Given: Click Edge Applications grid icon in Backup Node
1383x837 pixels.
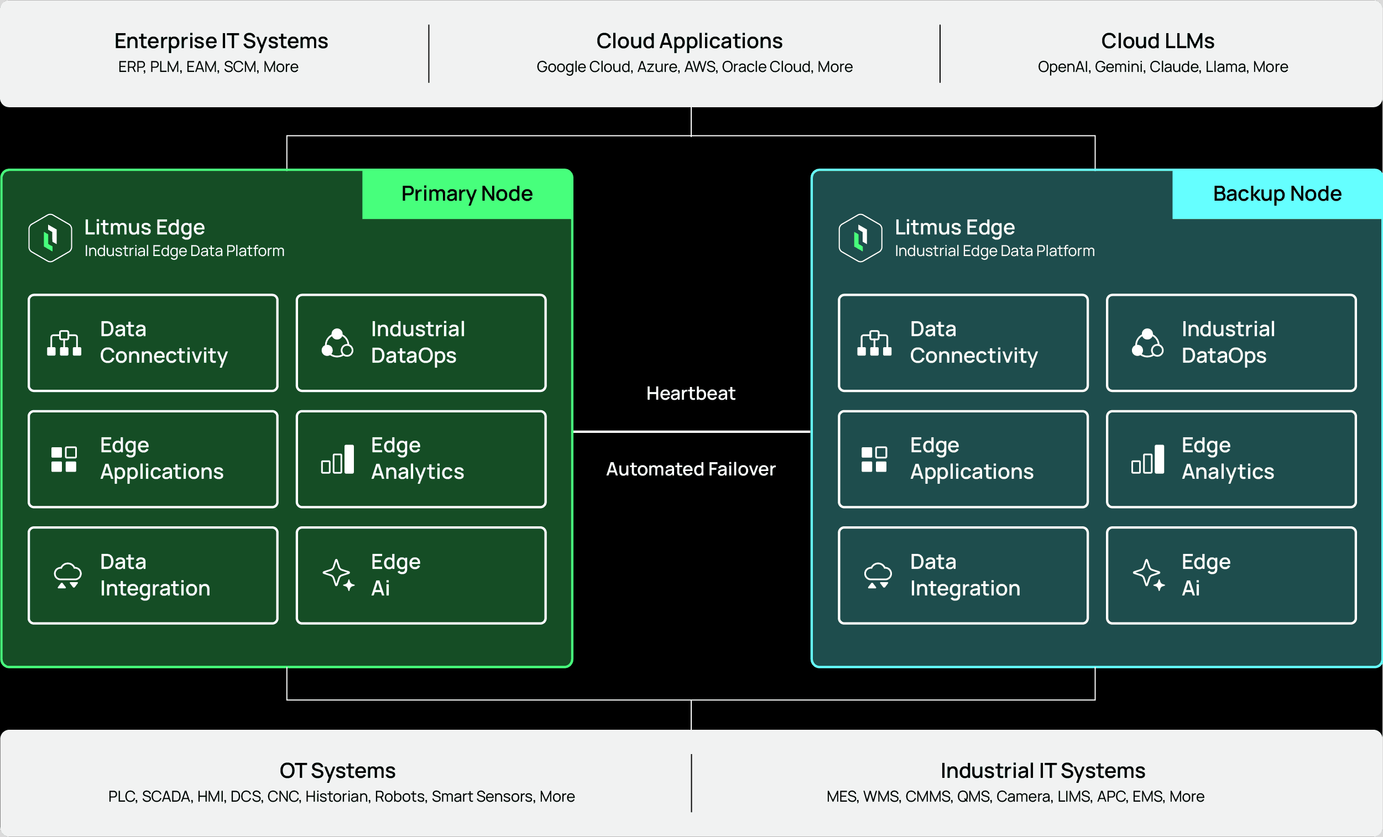Looking at the screenshot, I should [x=874, y=459].
